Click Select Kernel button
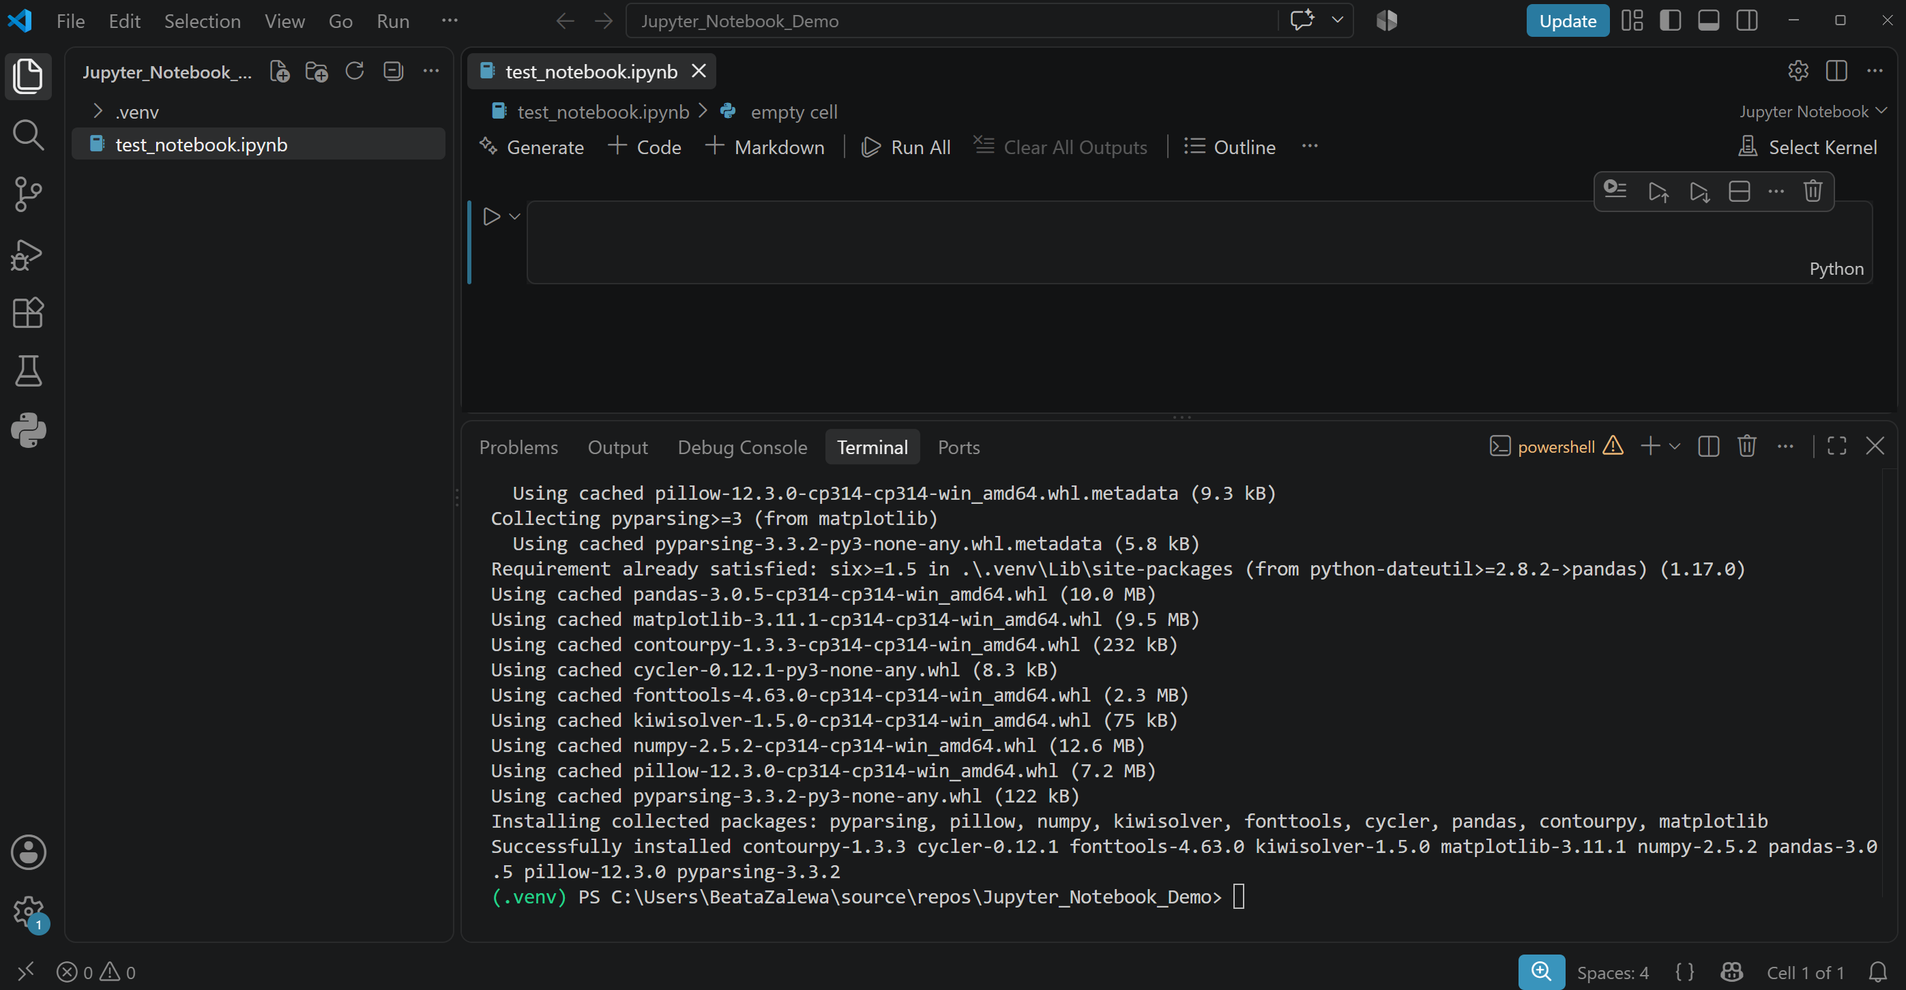The height and width of the screenshot is (990, 1906). tap(1808, 147)
